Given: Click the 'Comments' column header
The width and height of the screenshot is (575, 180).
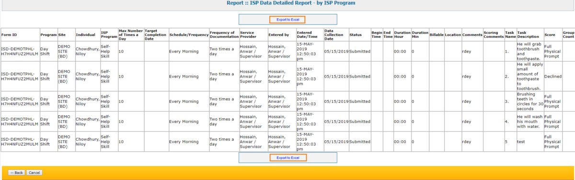Looking at the screenshot, I should coord(472,35).
